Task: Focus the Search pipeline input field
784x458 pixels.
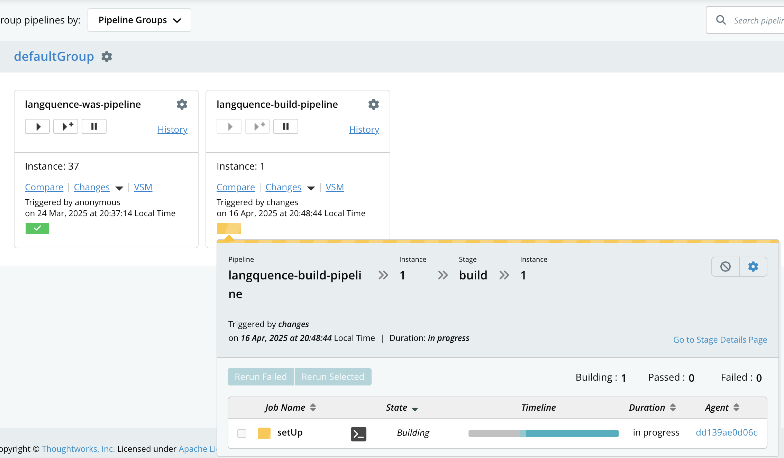Action: tap(758, 21)
